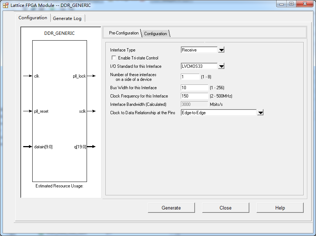Screen dimensions: 316x236
Task: Maximize the Lattice FPGA Module window
Action: [x=291, y=4]
